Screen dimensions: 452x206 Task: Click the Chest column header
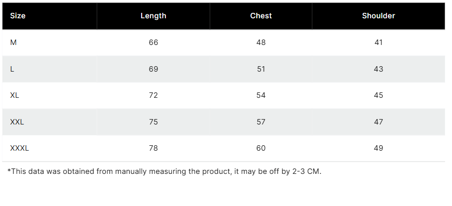coord(261,16)
